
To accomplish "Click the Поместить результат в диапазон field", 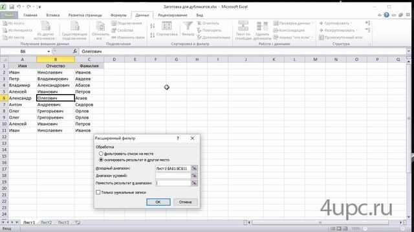I will [x=173, y=183].
